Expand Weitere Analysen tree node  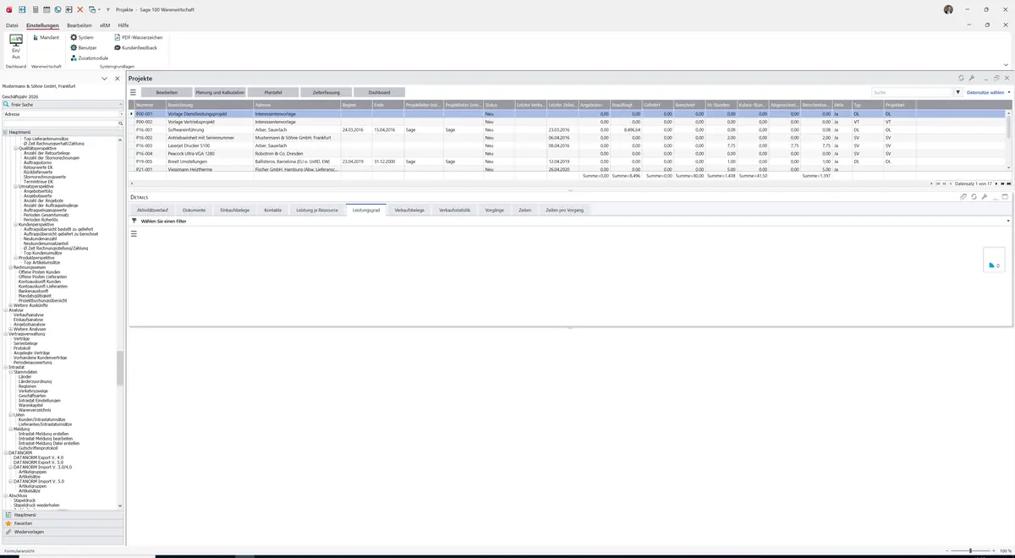click(x=11, y=329)
